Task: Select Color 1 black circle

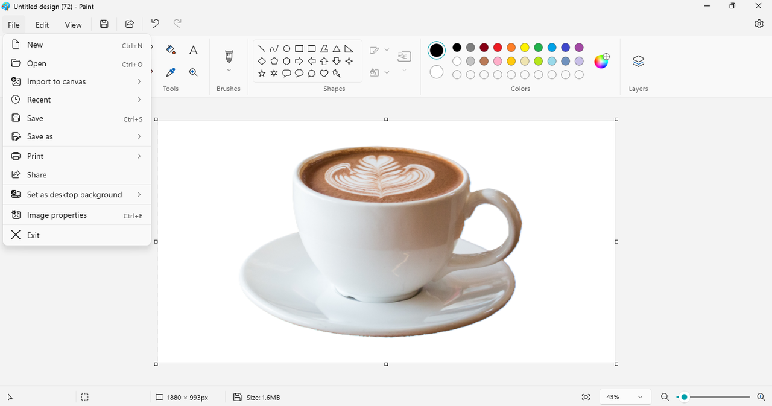Action: (437, 51)
